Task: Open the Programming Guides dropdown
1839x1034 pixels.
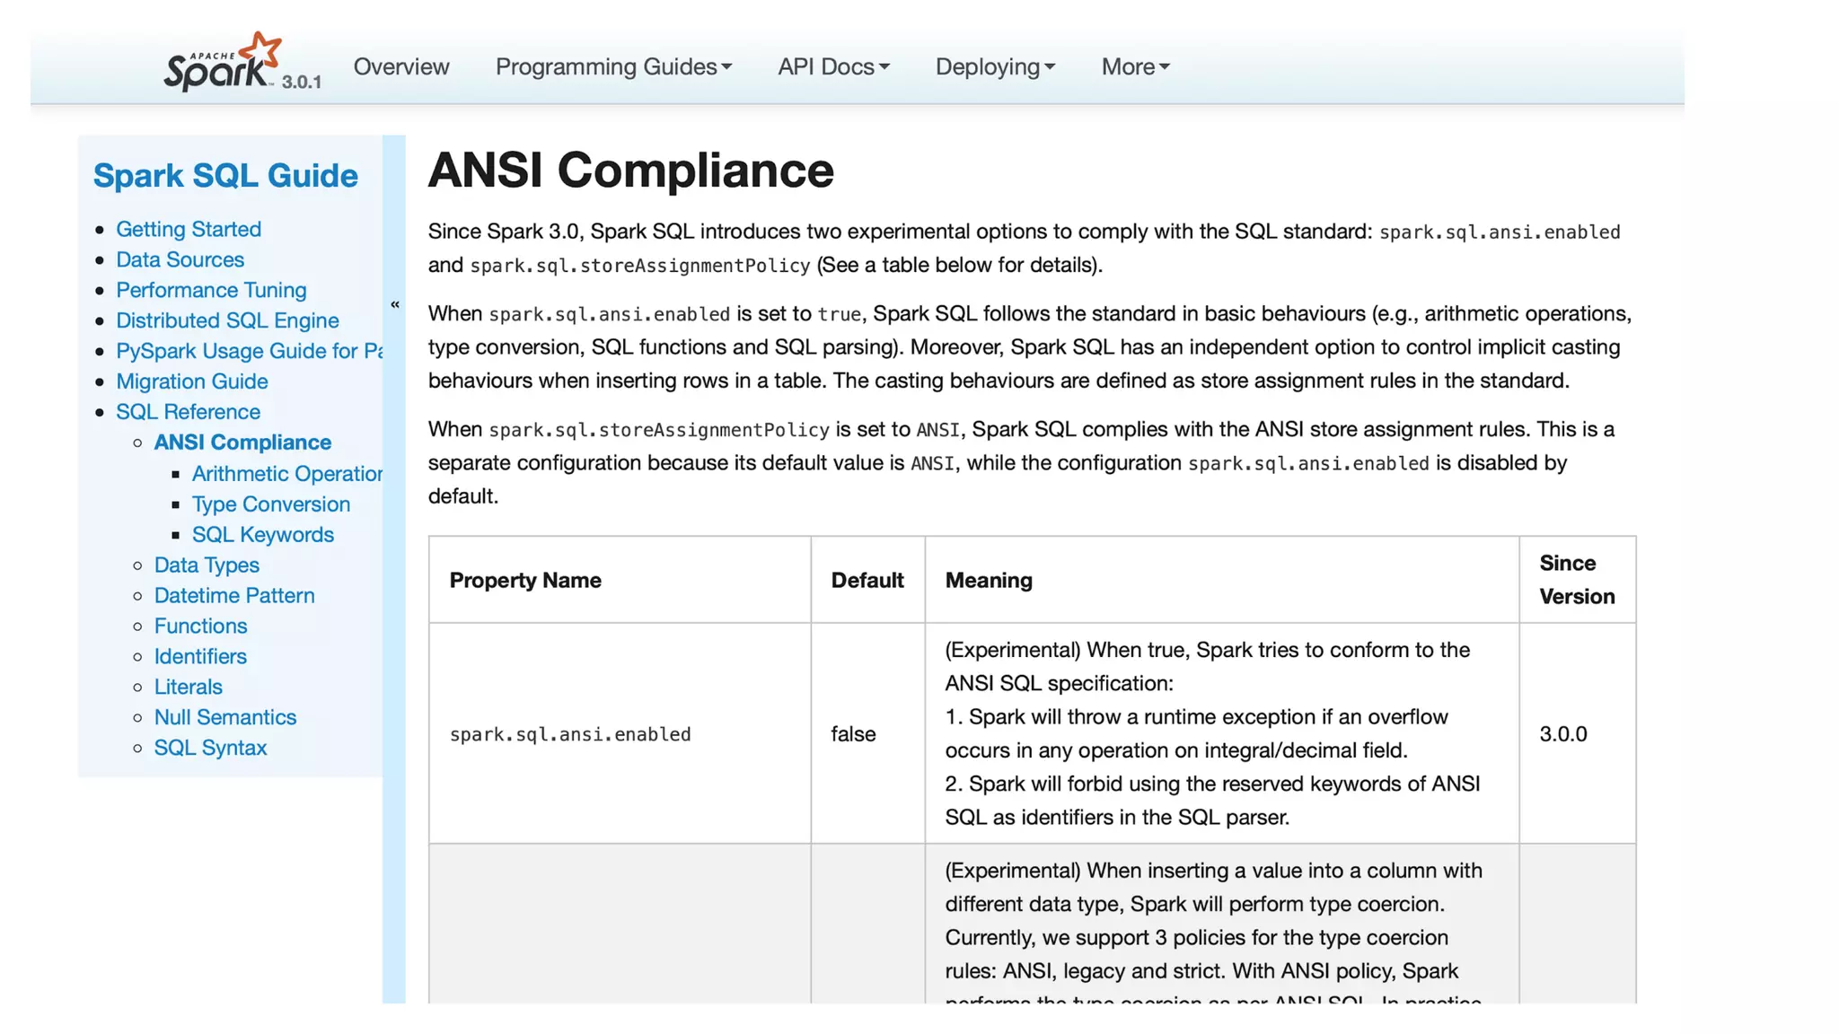Action: click(x=613, y=66)
